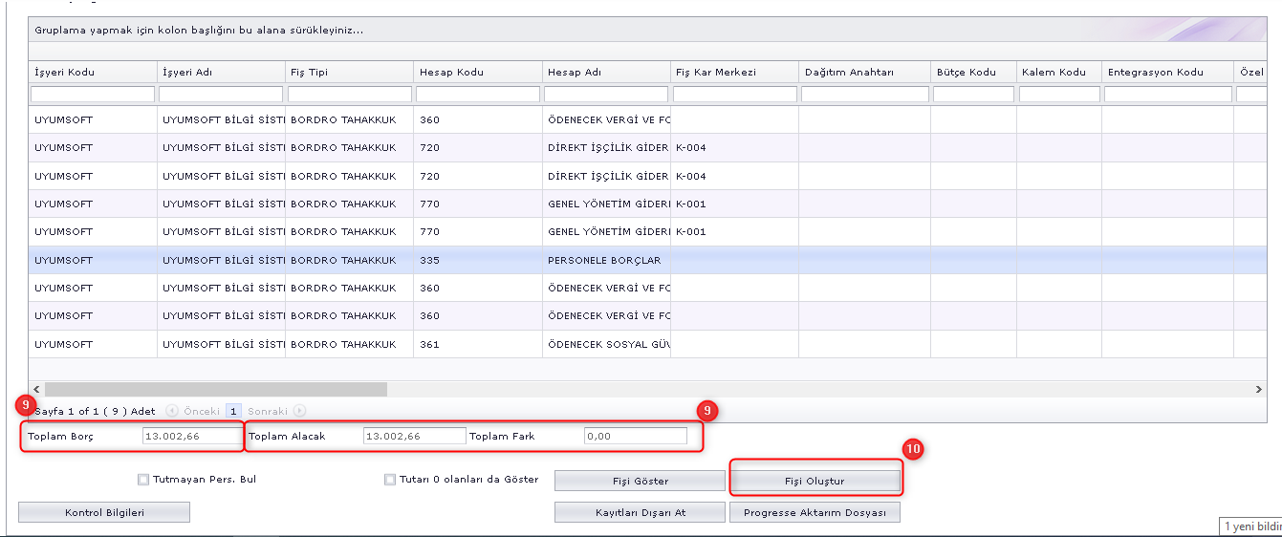Click the İşyeri Kodu filter field
This screenshot has height=537, width=1282.
pyautogui.click(x=93, y=95)
